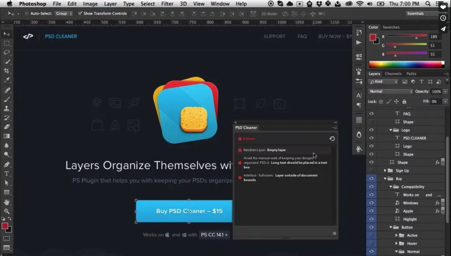Choose the Lasso tool
The height and width of the screenshot is (256, 451).
(x=7, y=52)
